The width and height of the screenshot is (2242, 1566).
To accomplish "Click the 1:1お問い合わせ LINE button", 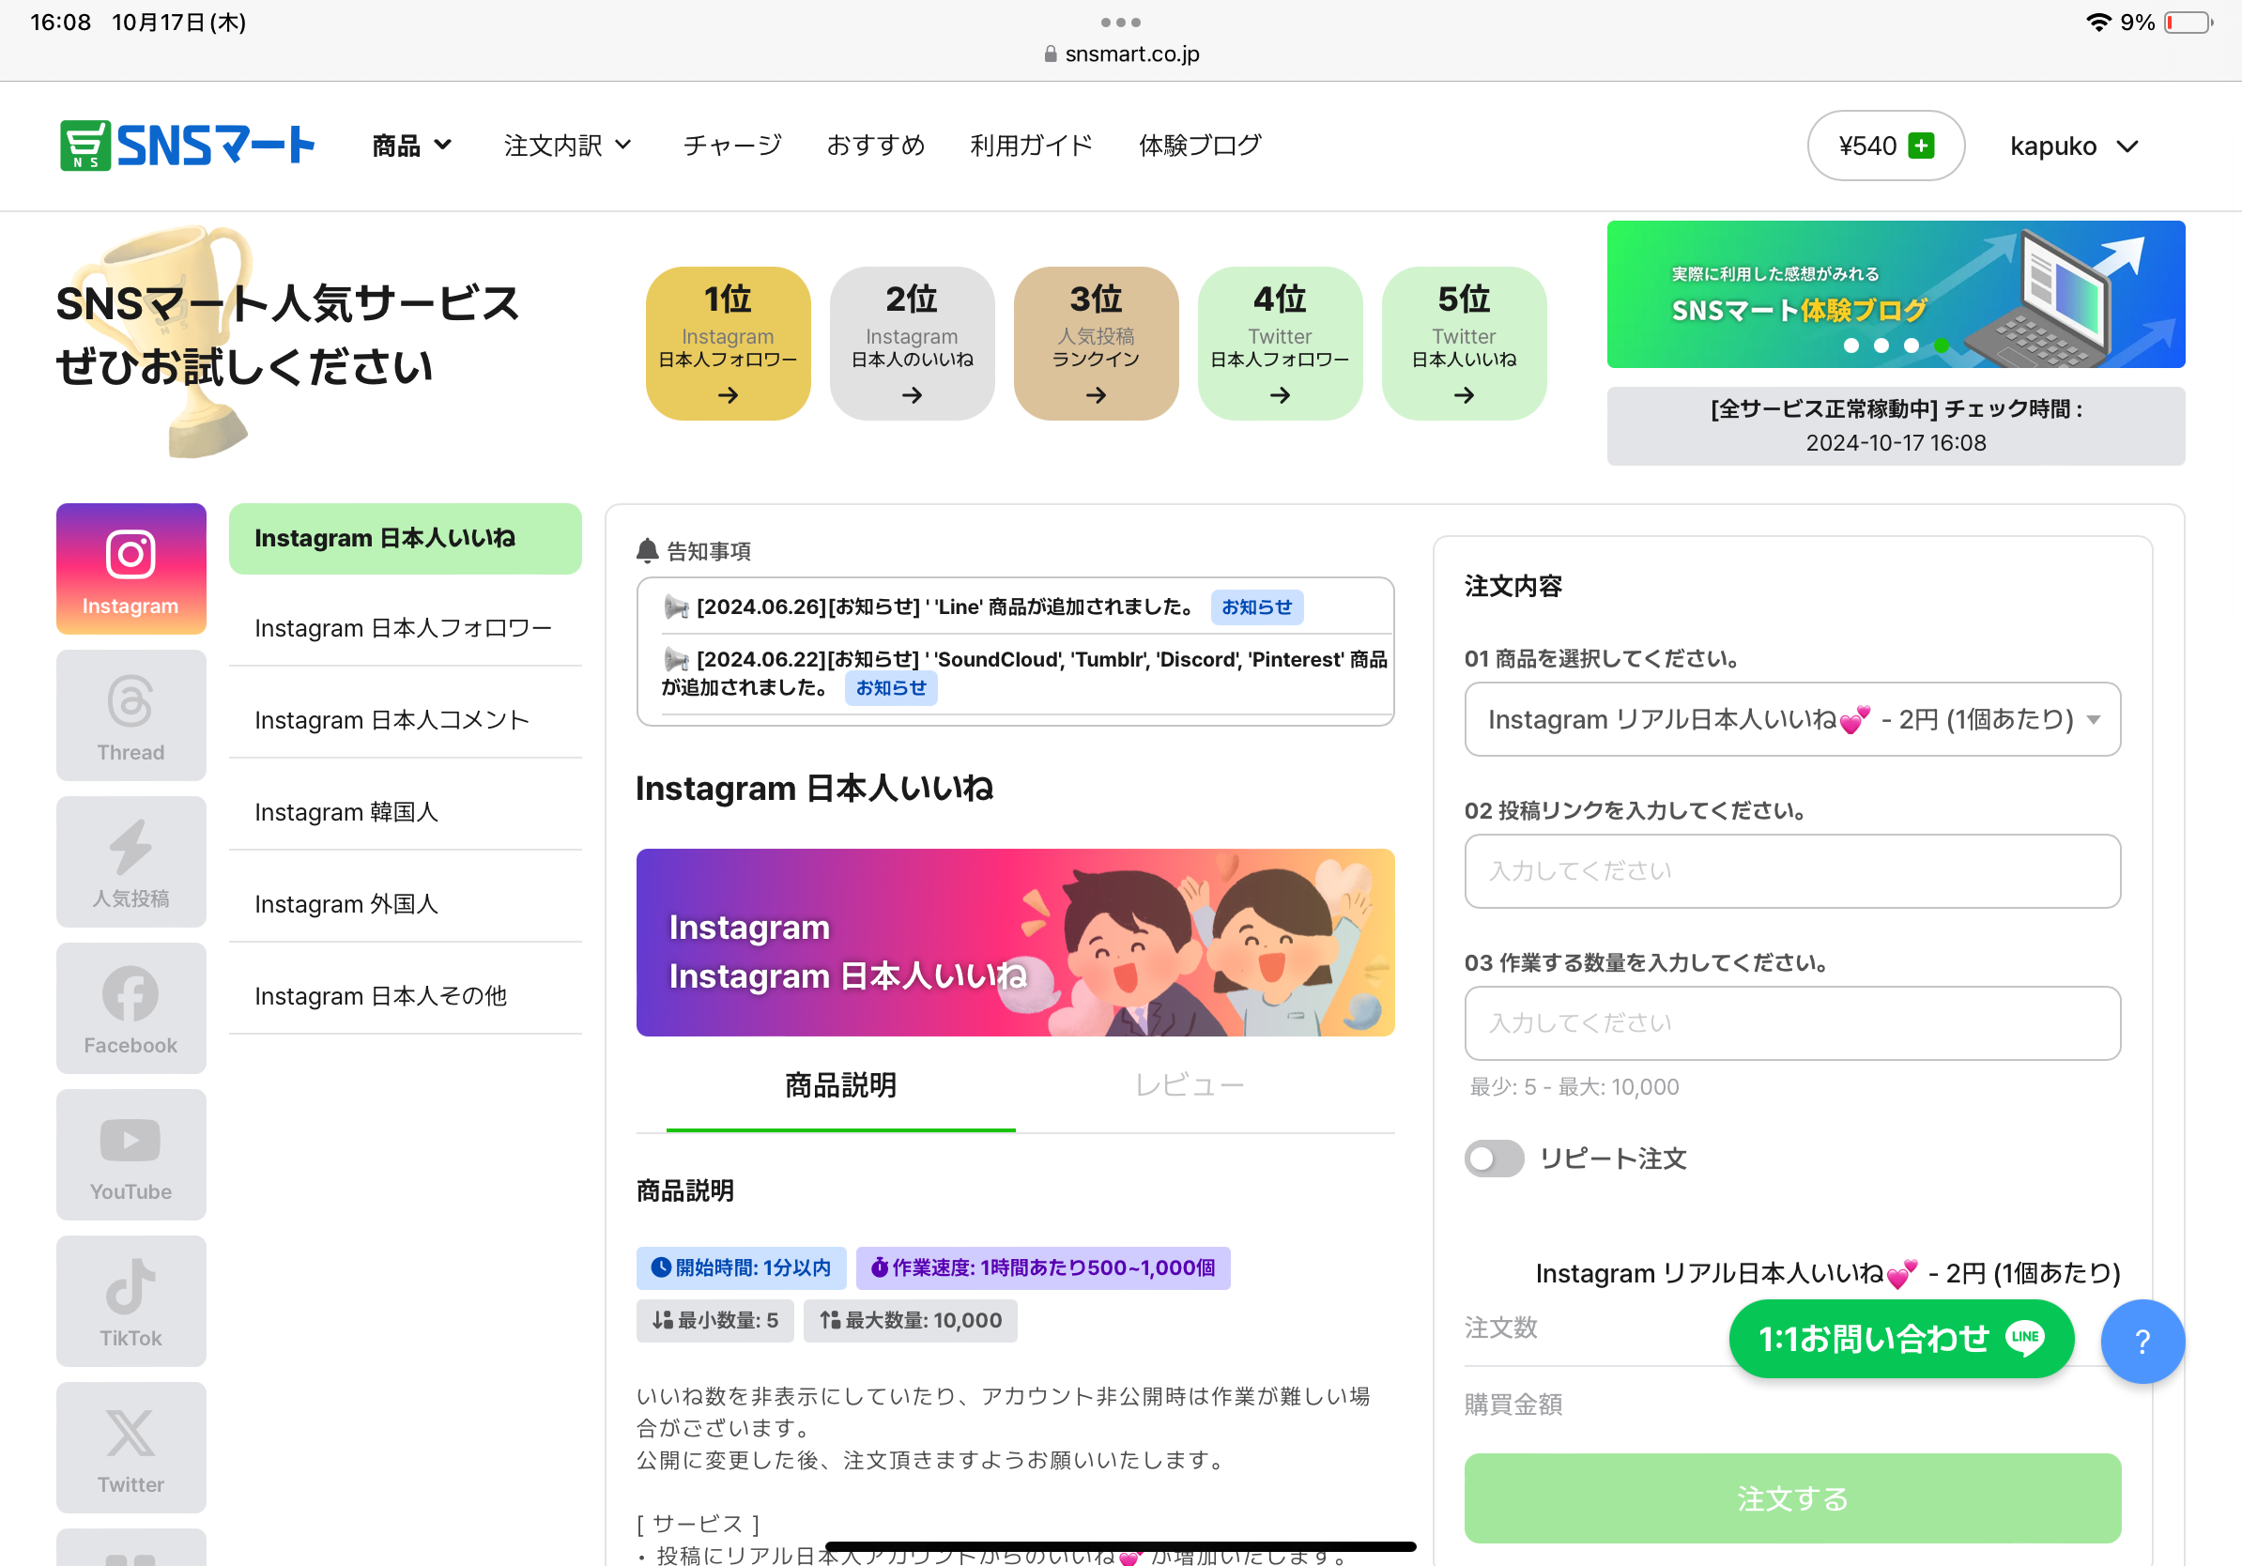I will click(x=1900, y=1339).
